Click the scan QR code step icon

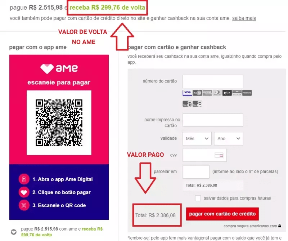(24, 205)
